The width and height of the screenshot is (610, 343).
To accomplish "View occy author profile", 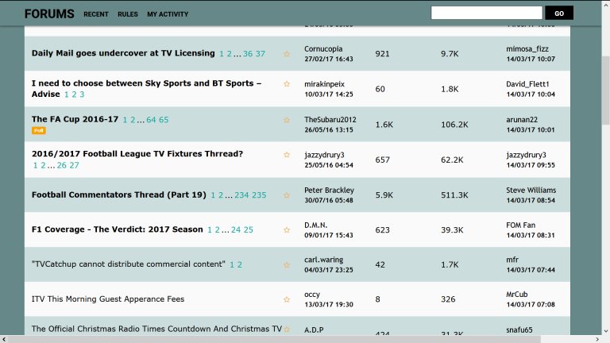I will (x=312, y=295).
